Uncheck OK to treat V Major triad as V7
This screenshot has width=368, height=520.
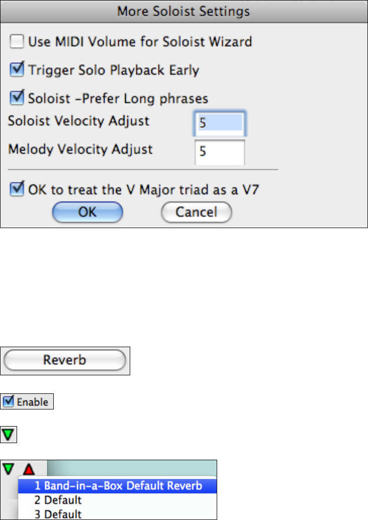[17, 189]
